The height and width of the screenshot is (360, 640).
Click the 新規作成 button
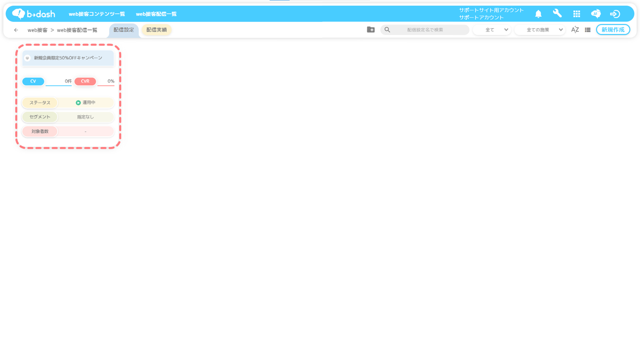[613, 30]
